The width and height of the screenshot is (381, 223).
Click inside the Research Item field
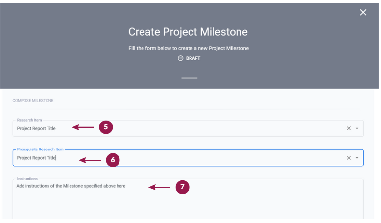[188, 128]
